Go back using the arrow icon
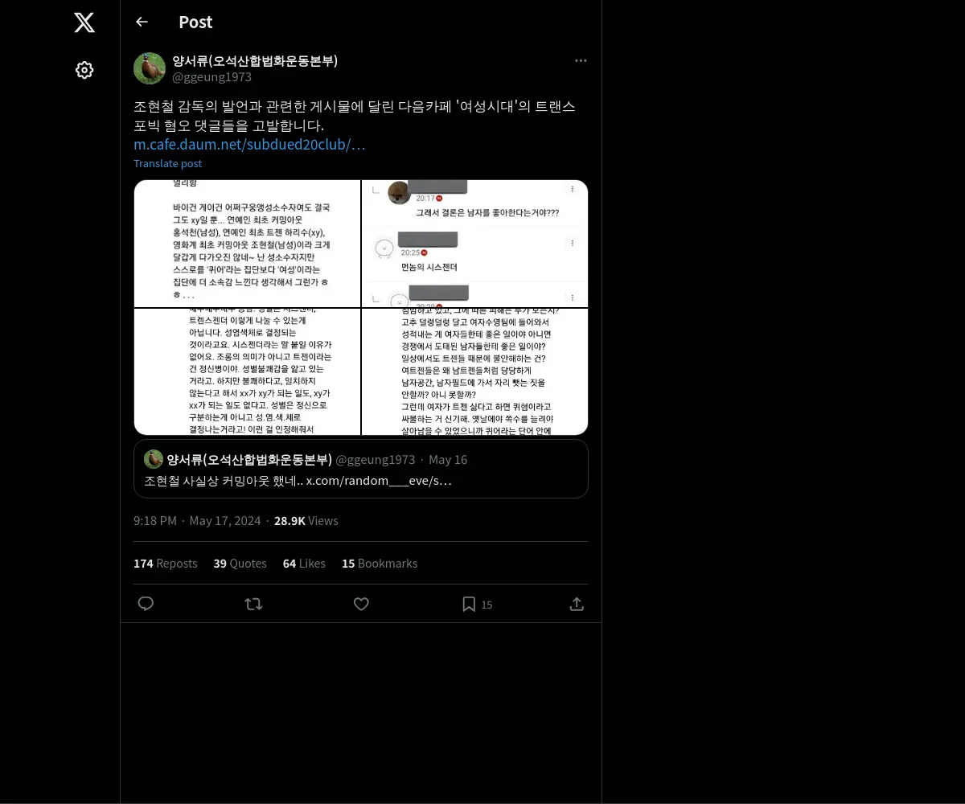965x804 pixels. pos(142,22)
